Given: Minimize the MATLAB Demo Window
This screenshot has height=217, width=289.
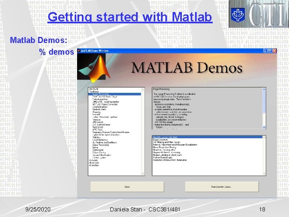Looking at the screenshot, I should coord(265,51).
